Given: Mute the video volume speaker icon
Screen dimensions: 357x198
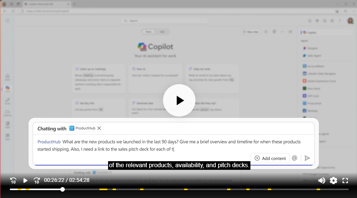Looking at the screenshot, I should click(x=322, y=180).
